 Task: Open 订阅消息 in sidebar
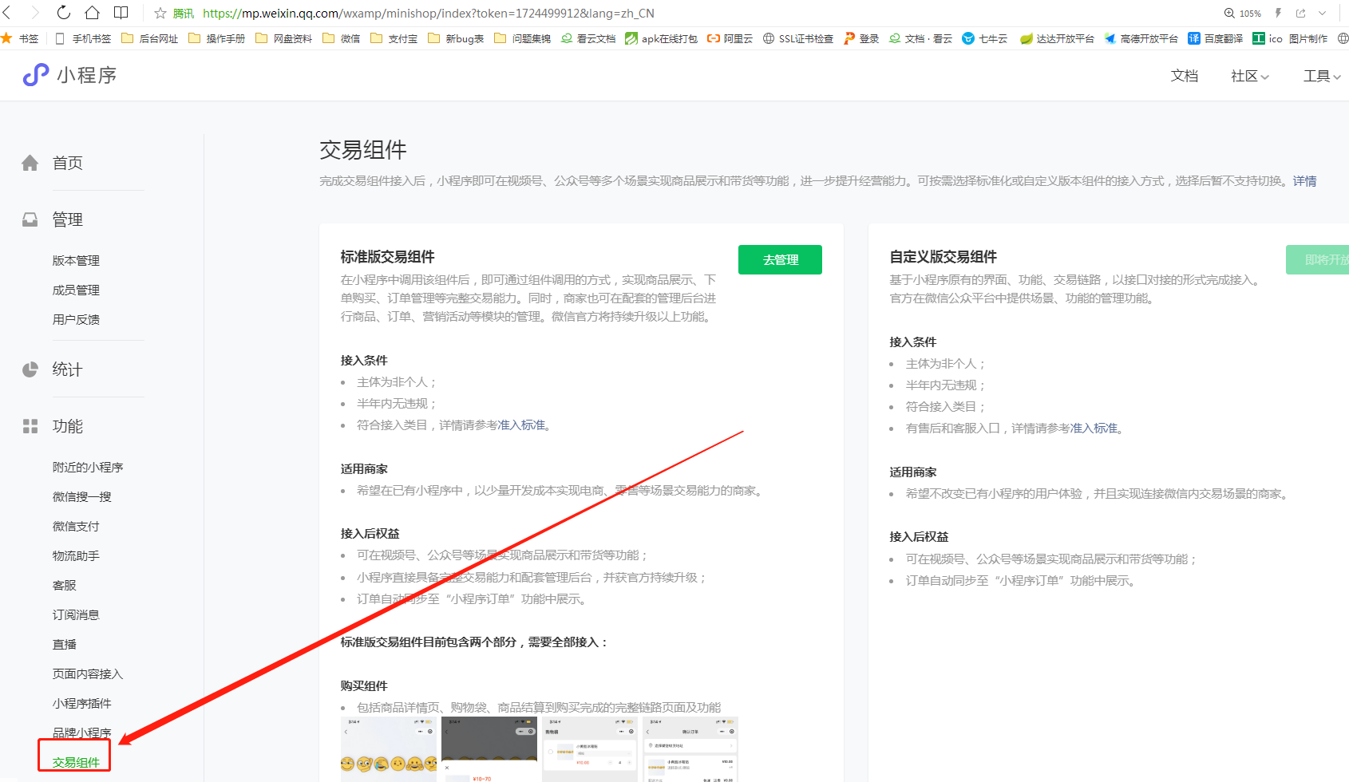(76, 614)
